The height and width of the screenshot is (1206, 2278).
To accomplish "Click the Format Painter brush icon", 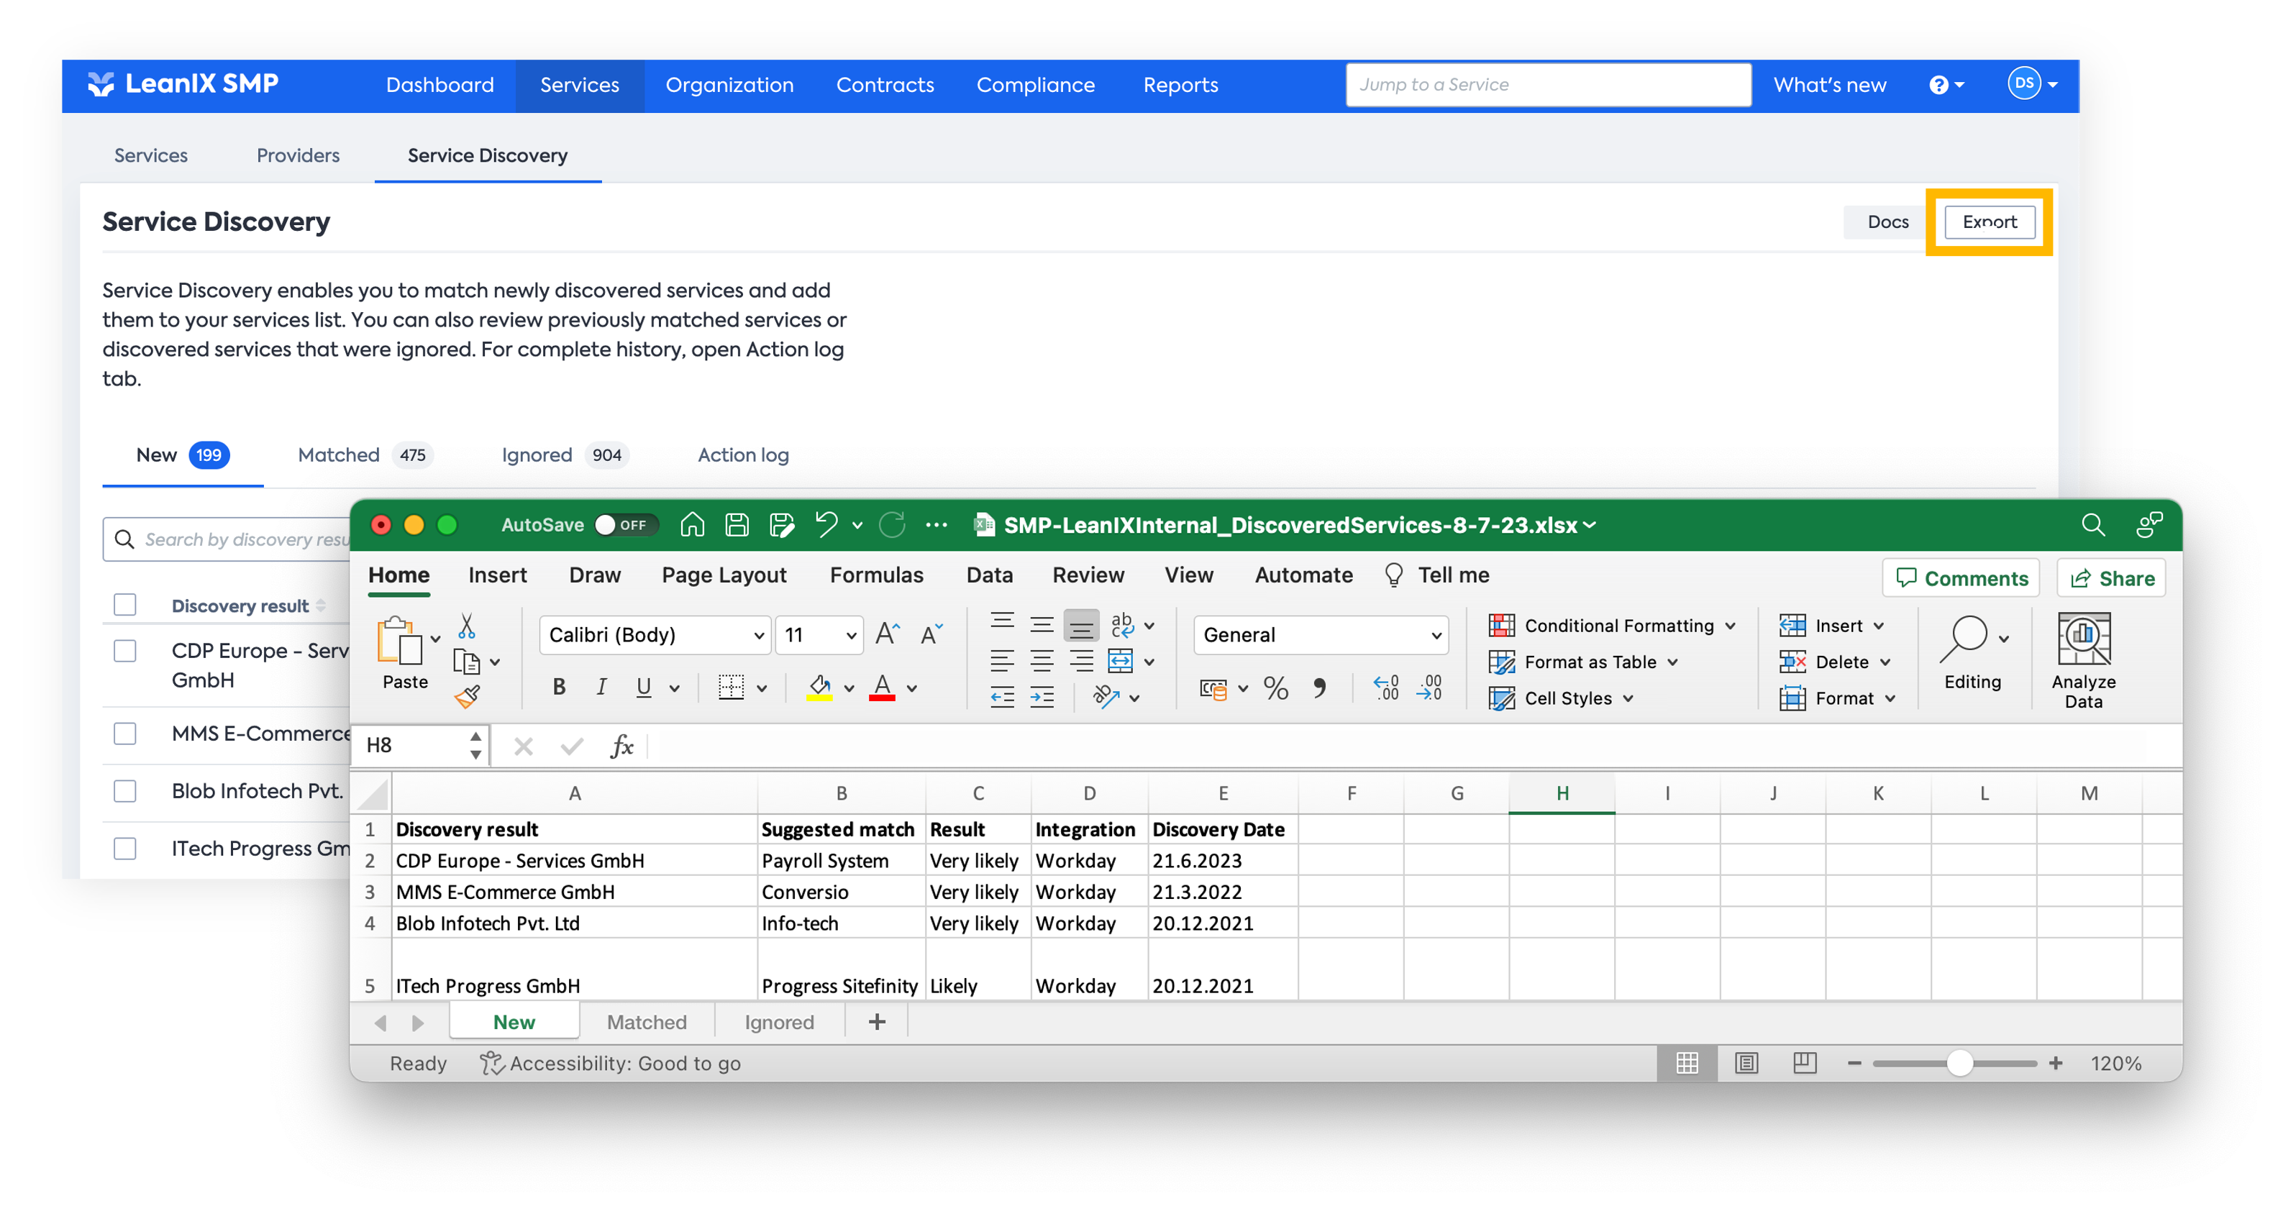I will tap(467, 698).
